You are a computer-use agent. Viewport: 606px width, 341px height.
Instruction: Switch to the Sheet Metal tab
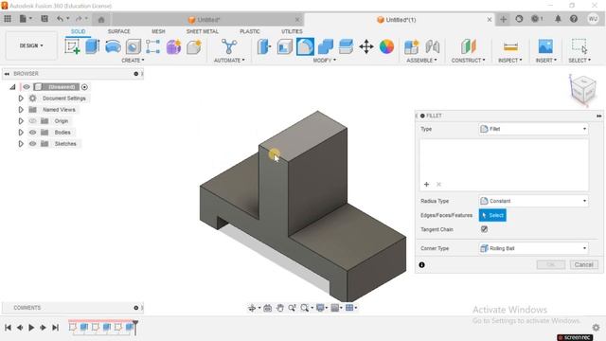(x=202, y=31)
